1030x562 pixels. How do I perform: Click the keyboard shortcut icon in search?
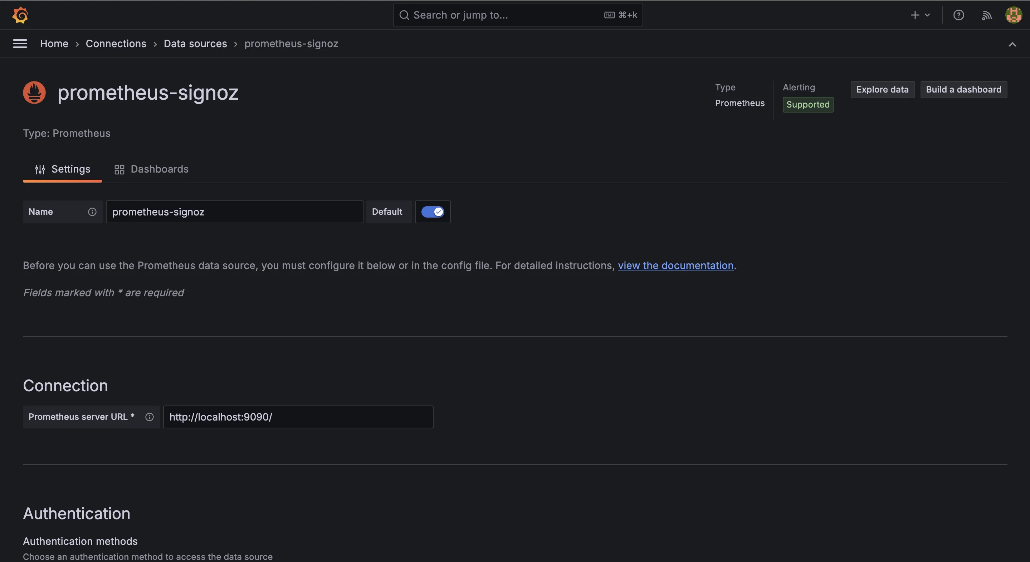click(609, 15)
